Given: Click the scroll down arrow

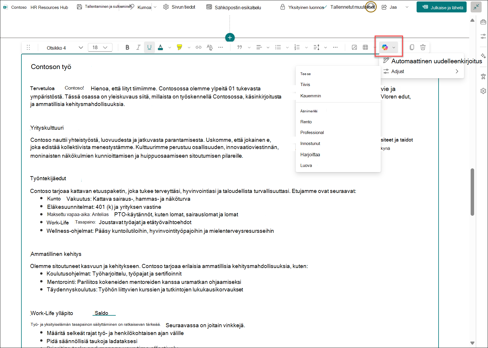Looking at the screenshot, I should pos(472,343).
